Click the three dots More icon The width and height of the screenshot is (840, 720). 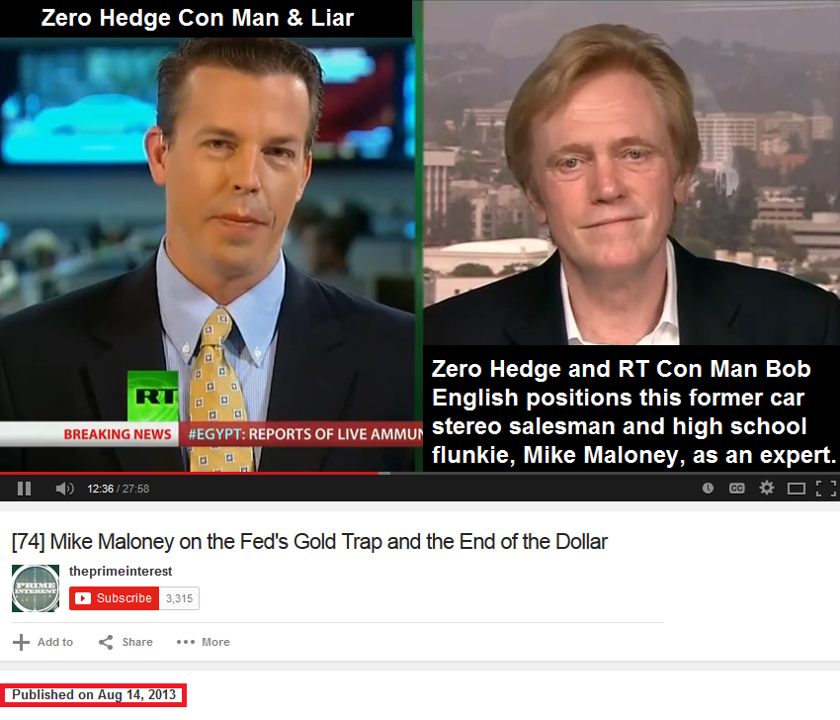pos(186,642)
